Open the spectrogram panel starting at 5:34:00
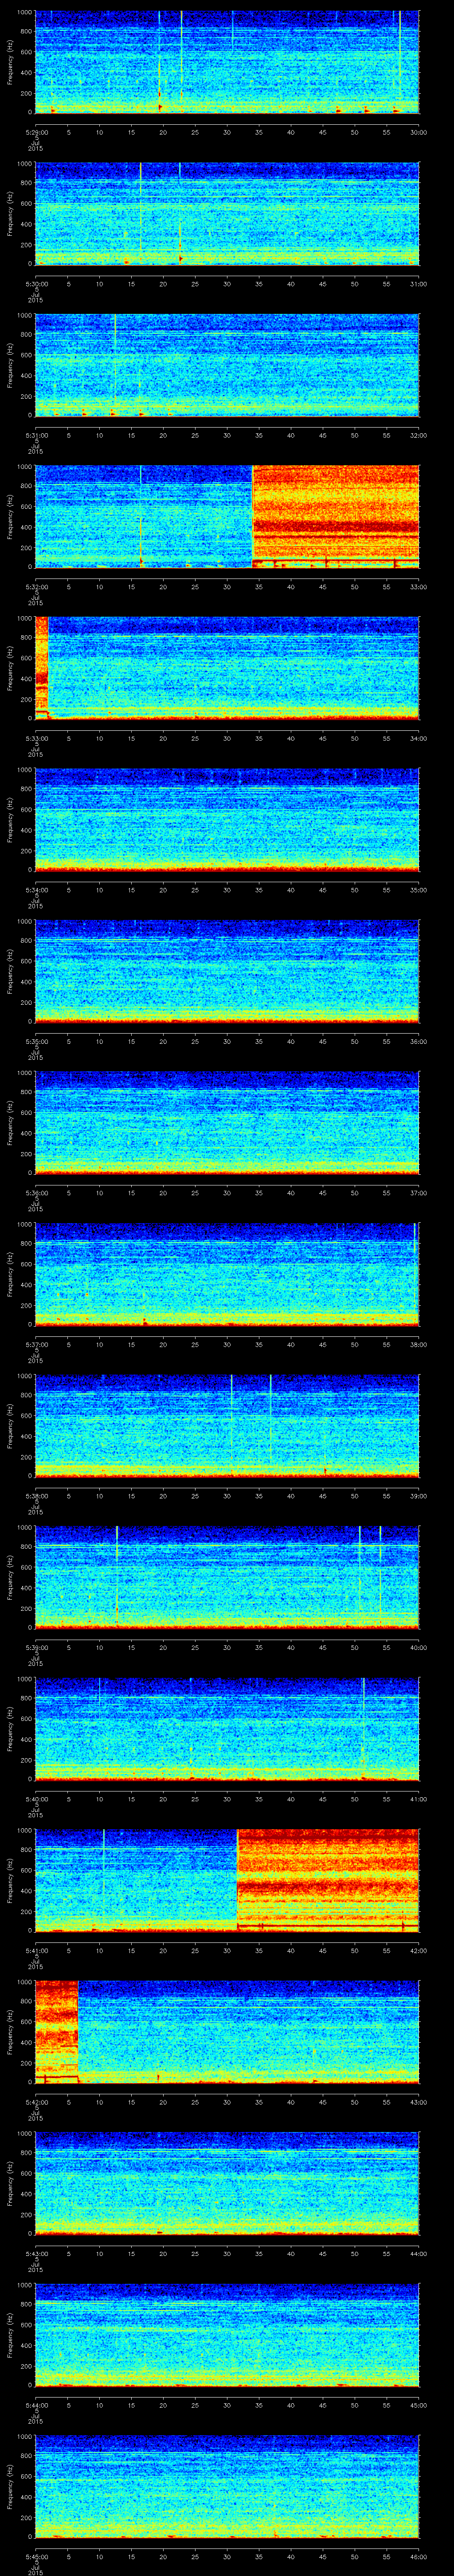Screen dimensions: 454x2576 [227, 818]
